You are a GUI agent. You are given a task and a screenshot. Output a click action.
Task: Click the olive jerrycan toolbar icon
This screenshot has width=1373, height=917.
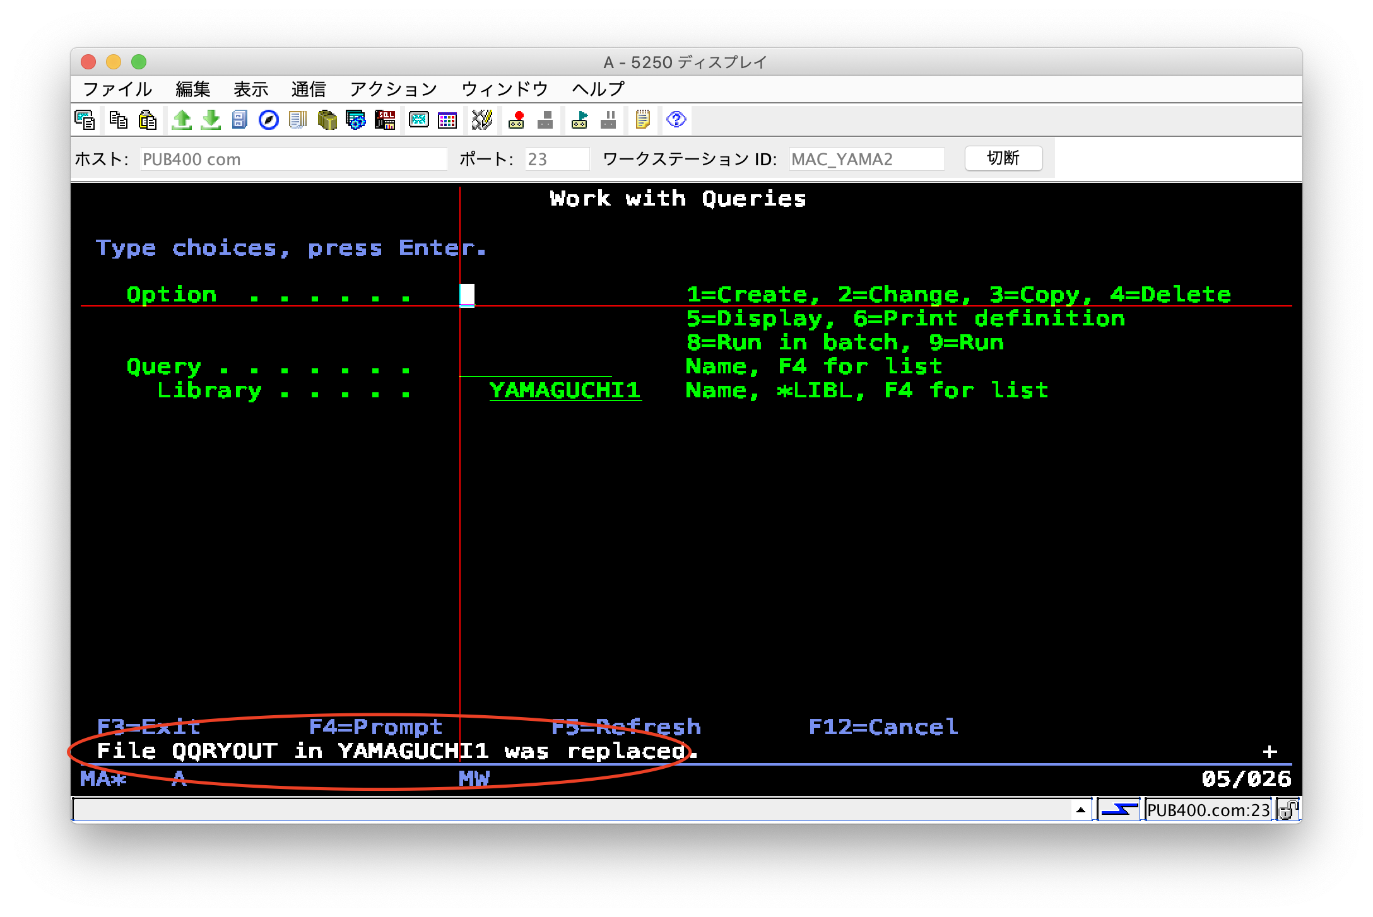click(327, 120)
